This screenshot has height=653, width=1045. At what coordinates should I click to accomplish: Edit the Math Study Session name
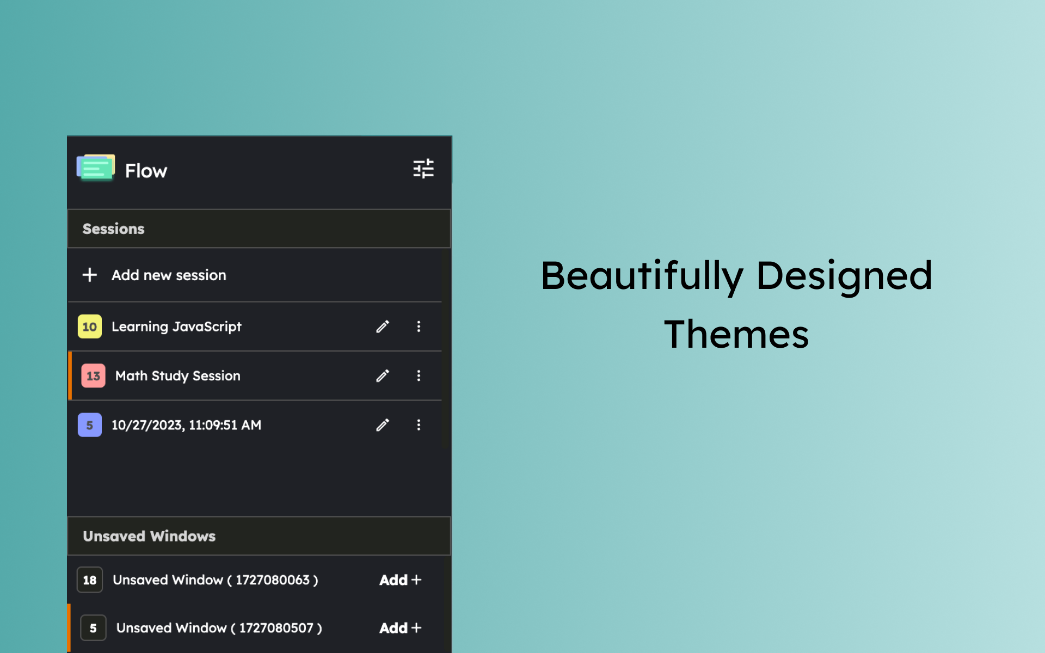(x=383, y=376)
